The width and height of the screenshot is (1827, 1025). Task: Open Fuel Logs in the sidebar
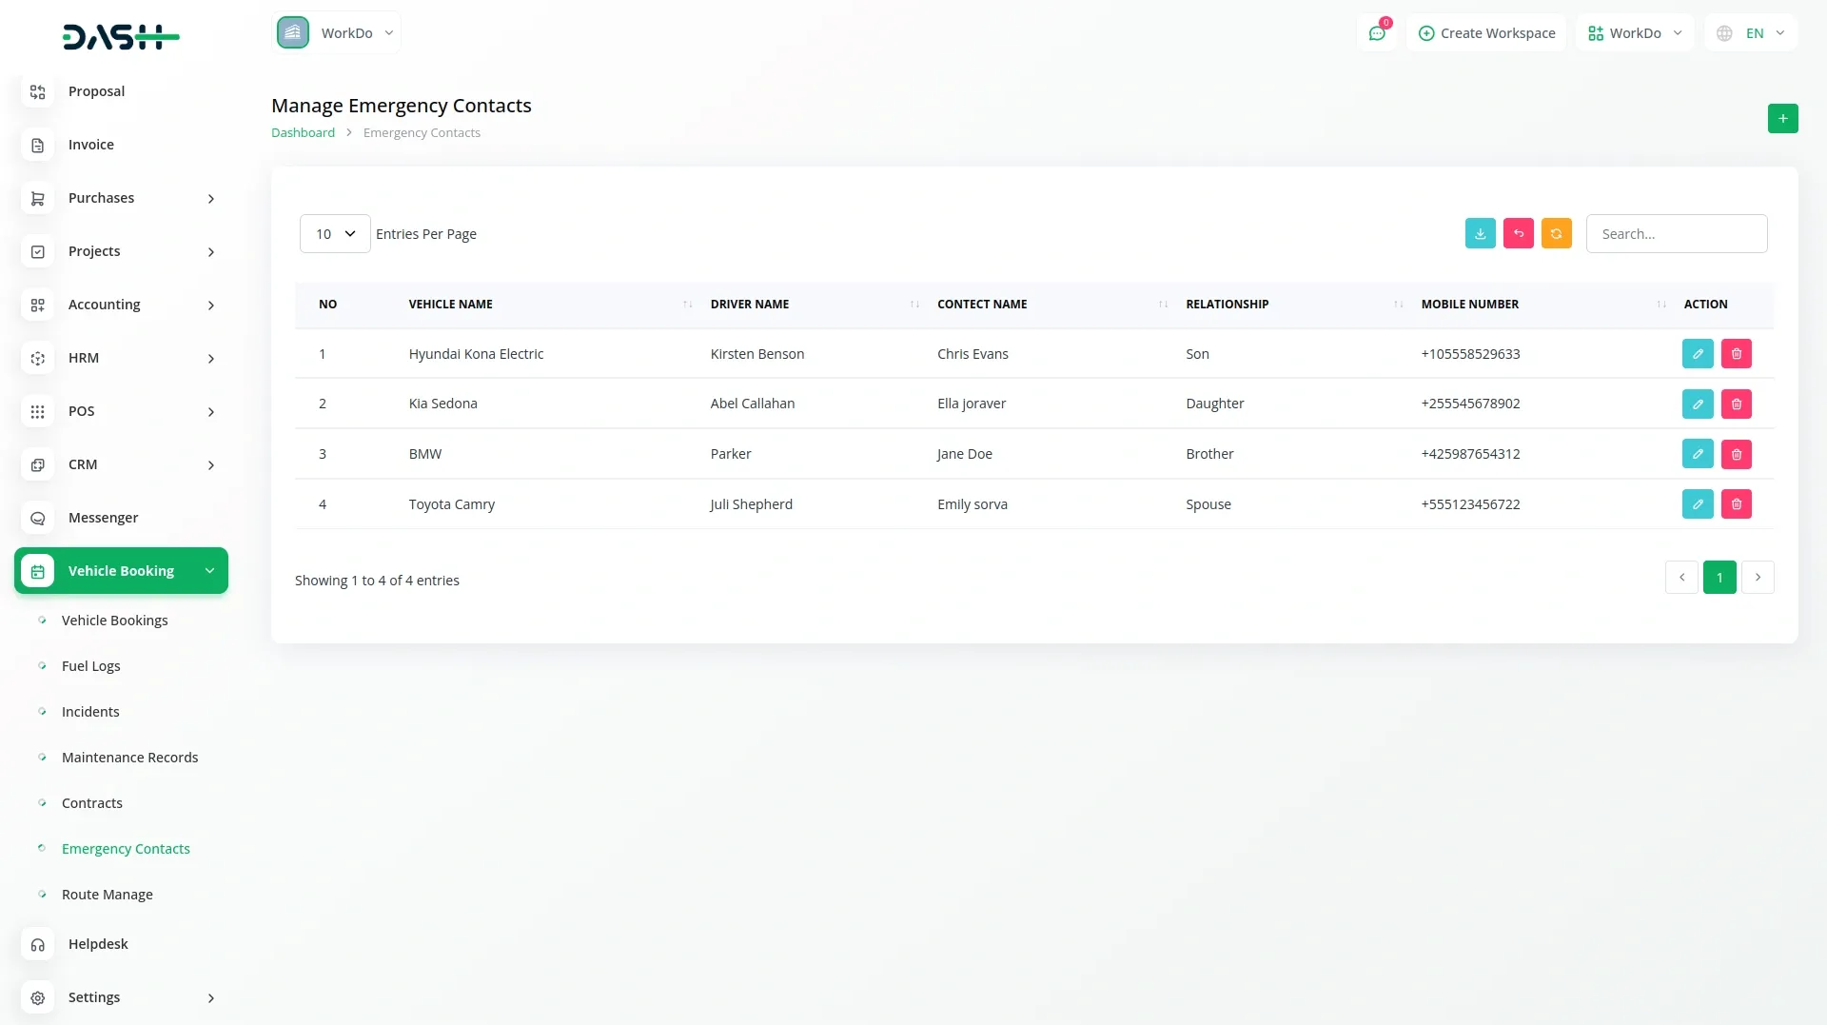pos(91,666)
